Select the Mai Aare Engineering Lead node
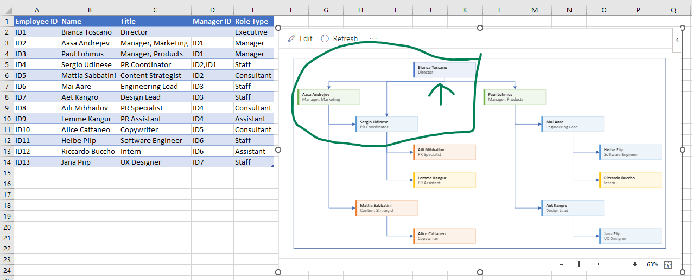The image size is (692, 280). [573, 124]
